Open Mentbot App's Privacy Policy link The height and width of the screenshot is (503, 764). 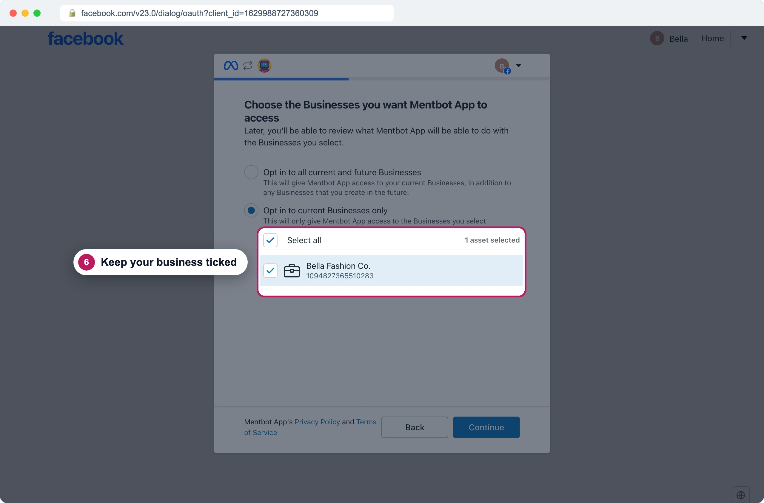[x=317, y=422]
